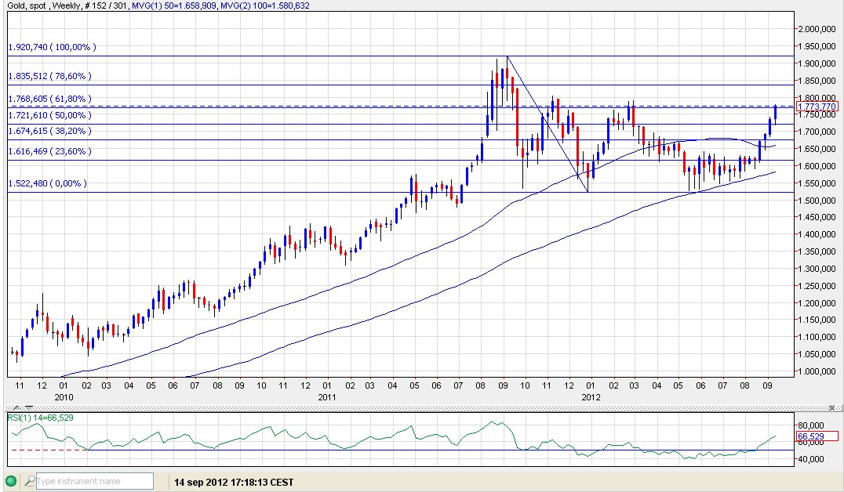Move RSI pane up with arrow icon
Image resolution: width=844 pixels, height=492 pixels.
point(16,408)
